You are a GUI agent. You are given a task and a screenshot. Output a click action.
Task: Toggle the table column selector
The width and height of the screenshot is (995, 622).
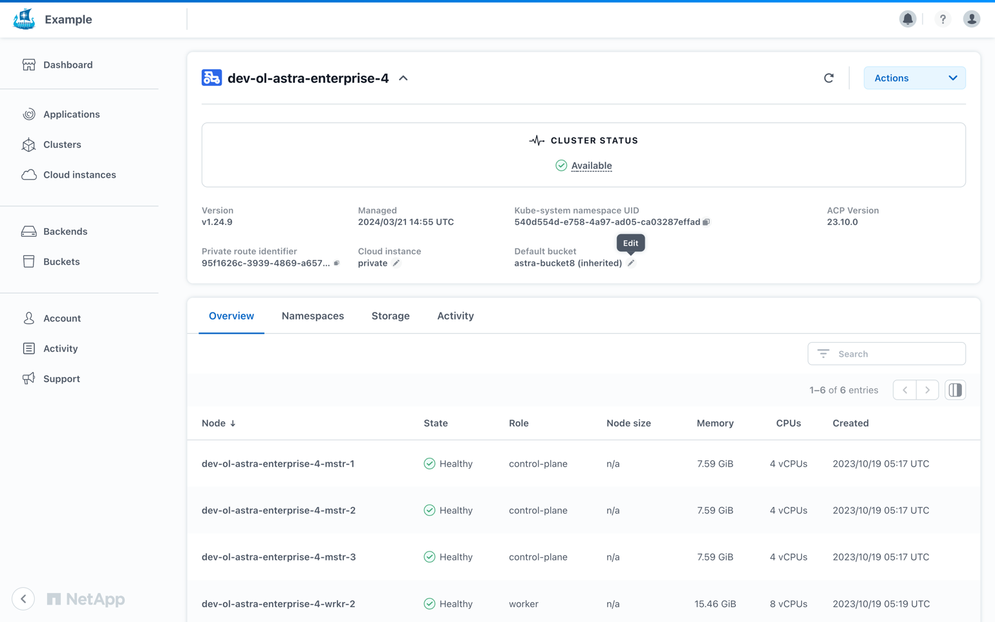[x=955, y=390]
